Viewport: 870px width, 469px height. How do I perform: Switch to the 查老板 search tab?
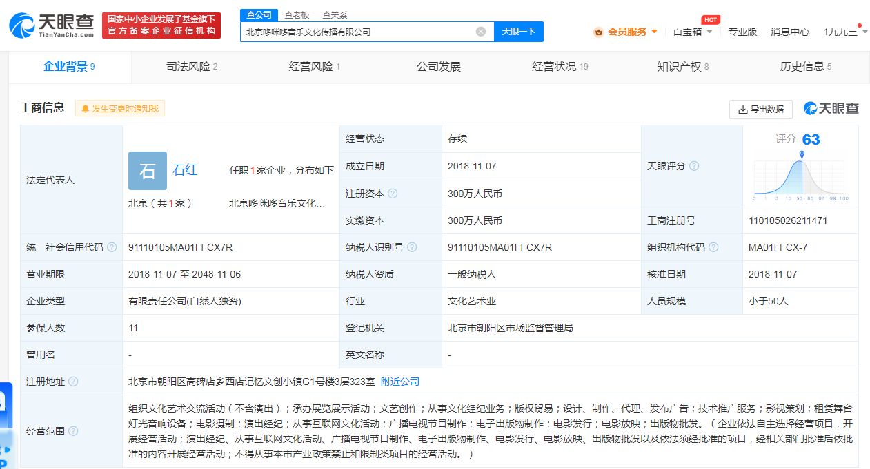coord(297,14)
